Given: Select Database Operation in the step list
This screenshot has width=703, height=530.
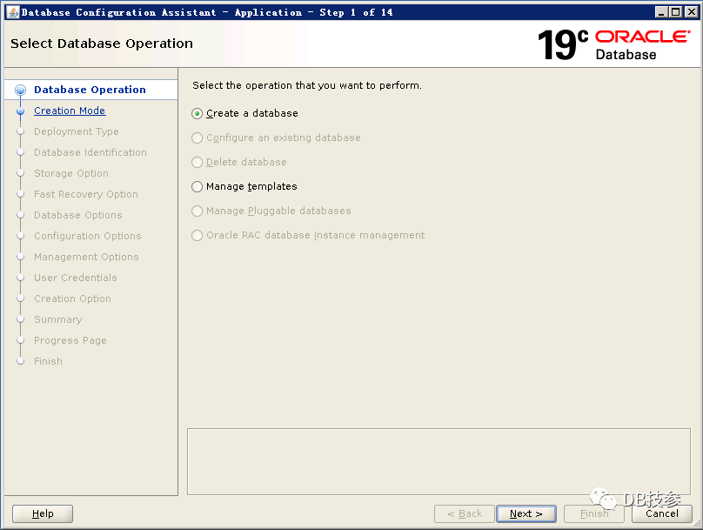Looking at the screenshot, I should 90,90.
